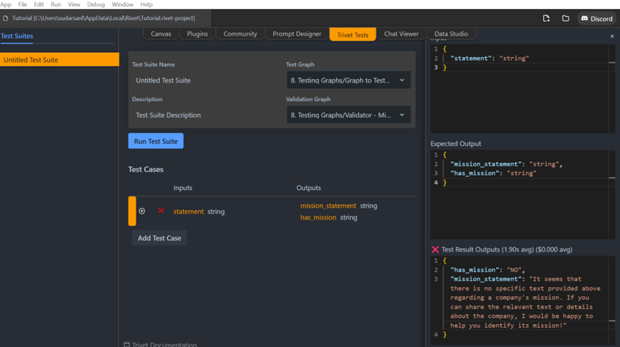Run the statement test case play icon
The height and width of the screenshot is (347, 620).
[142, 211]
